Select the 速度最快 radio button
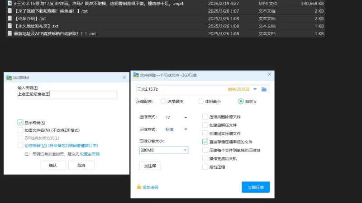The height and width of the screenshot is (203, 362). [x=163, y=101]
